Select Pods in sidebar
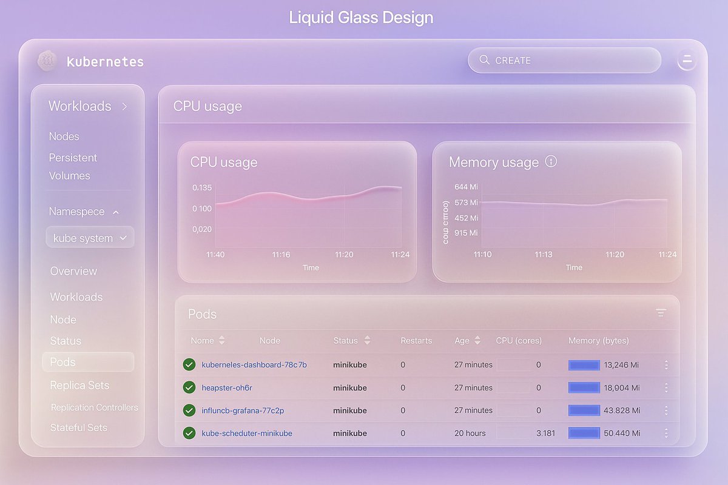728x485 pixels. tap(88, 362)
